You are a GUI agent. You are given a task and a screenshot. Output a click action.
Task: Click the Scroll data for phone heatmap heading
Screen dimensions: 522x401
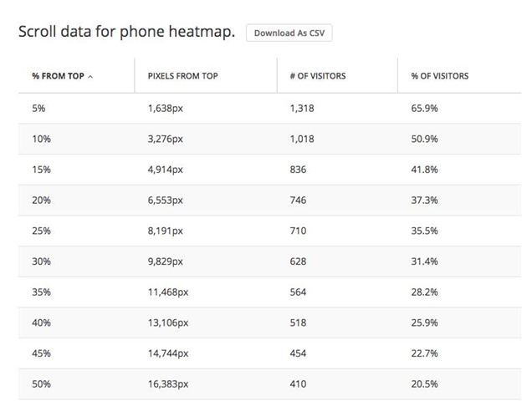click(x=126, y=32)
